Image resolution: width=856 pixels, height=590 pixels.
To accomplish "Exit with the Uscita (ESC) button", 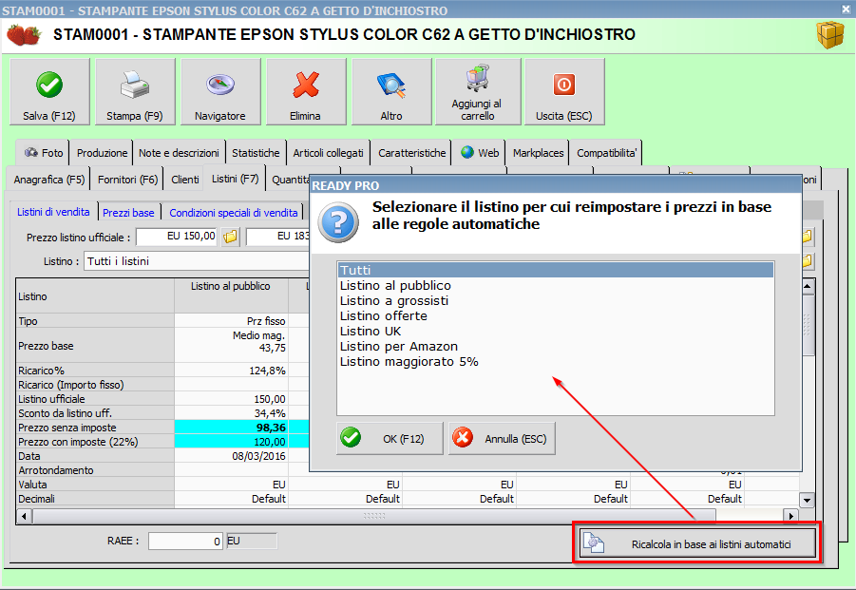I will [564, 92].
